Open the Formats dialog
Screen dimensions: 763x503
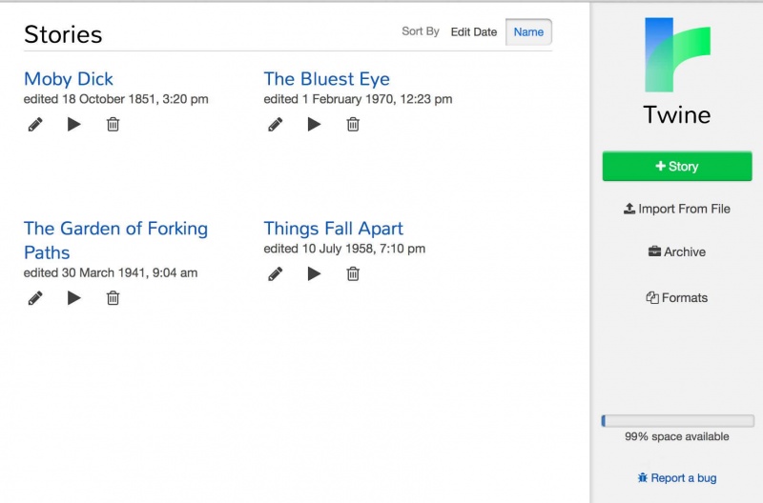[677, 298]
